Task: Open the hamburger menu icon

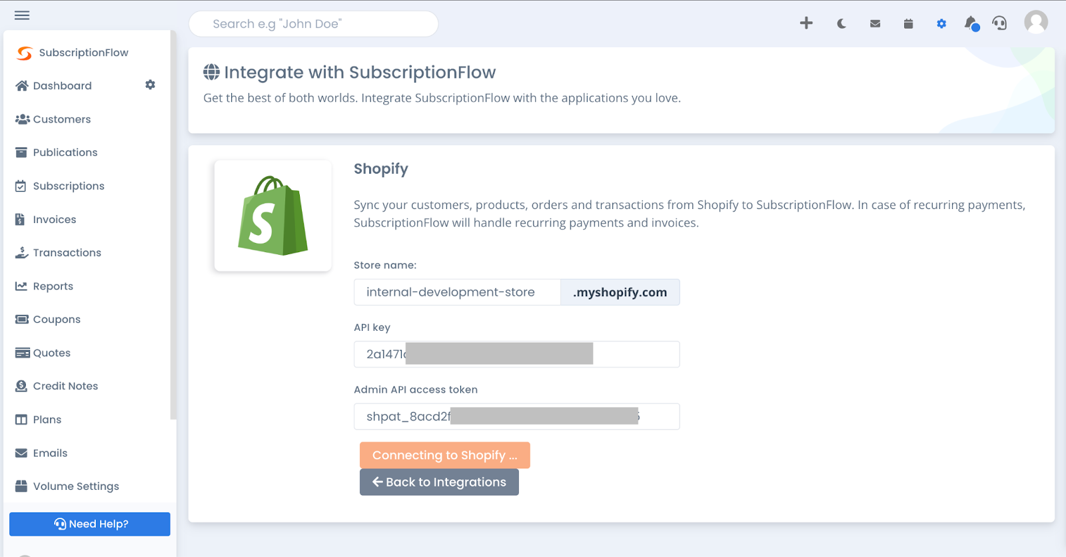Action: pos(22,15)
